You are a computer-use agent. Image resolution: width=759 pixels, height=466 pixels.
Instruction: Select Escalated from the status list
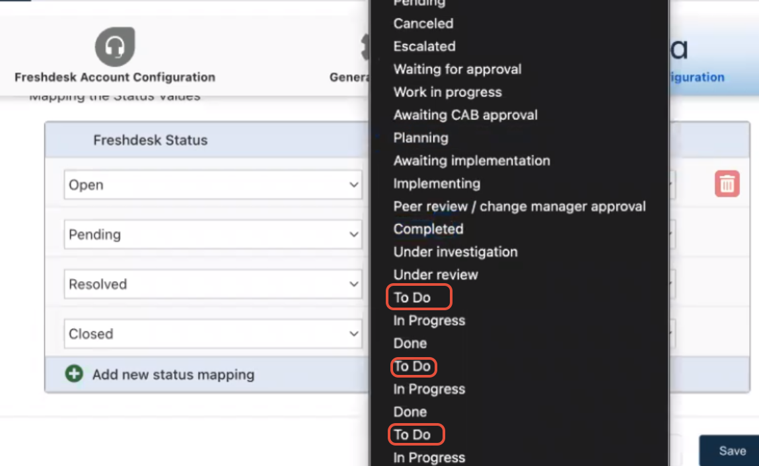pos(425,46)
